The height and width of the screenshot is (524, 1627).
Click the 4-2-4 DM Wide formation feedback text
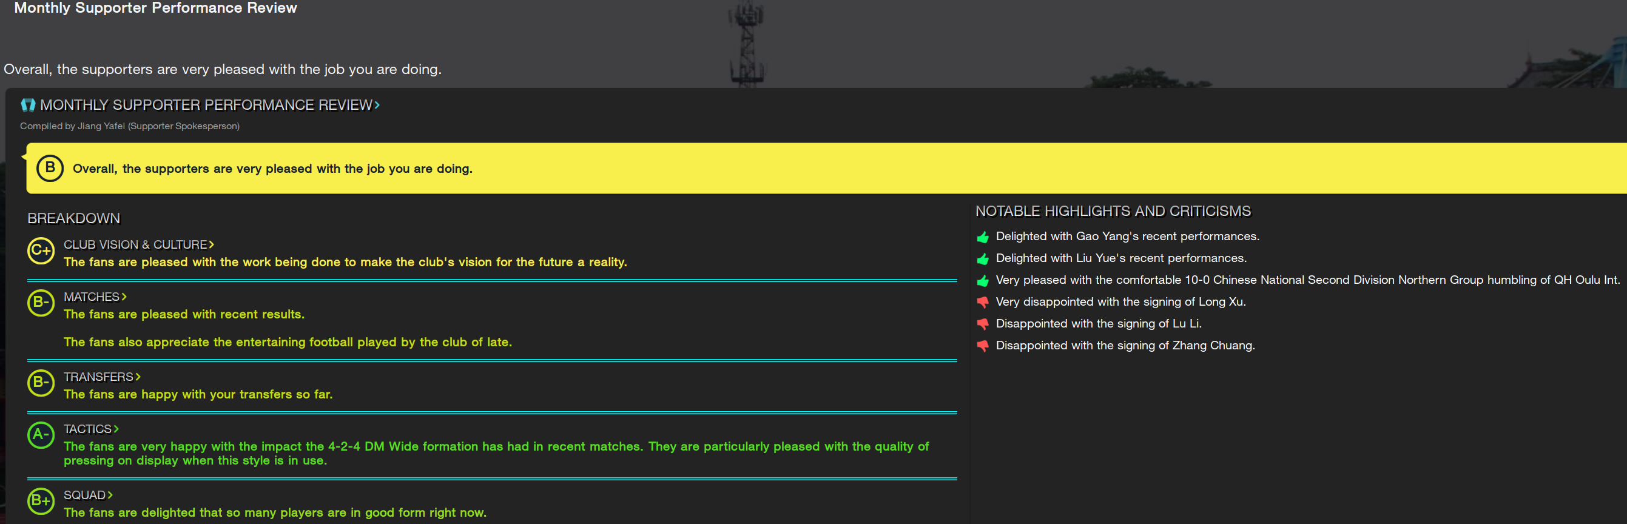click(x=496, y=453)
